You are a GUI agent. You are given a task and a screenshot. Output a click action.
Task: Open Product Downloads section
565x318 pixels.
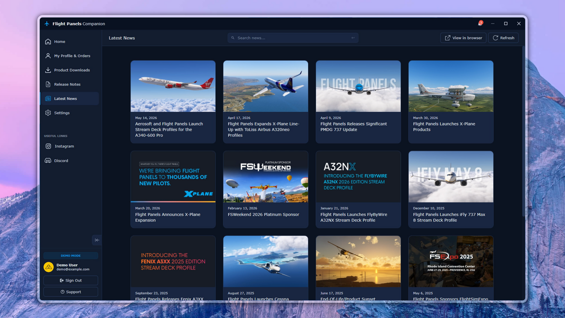[72, 70]
